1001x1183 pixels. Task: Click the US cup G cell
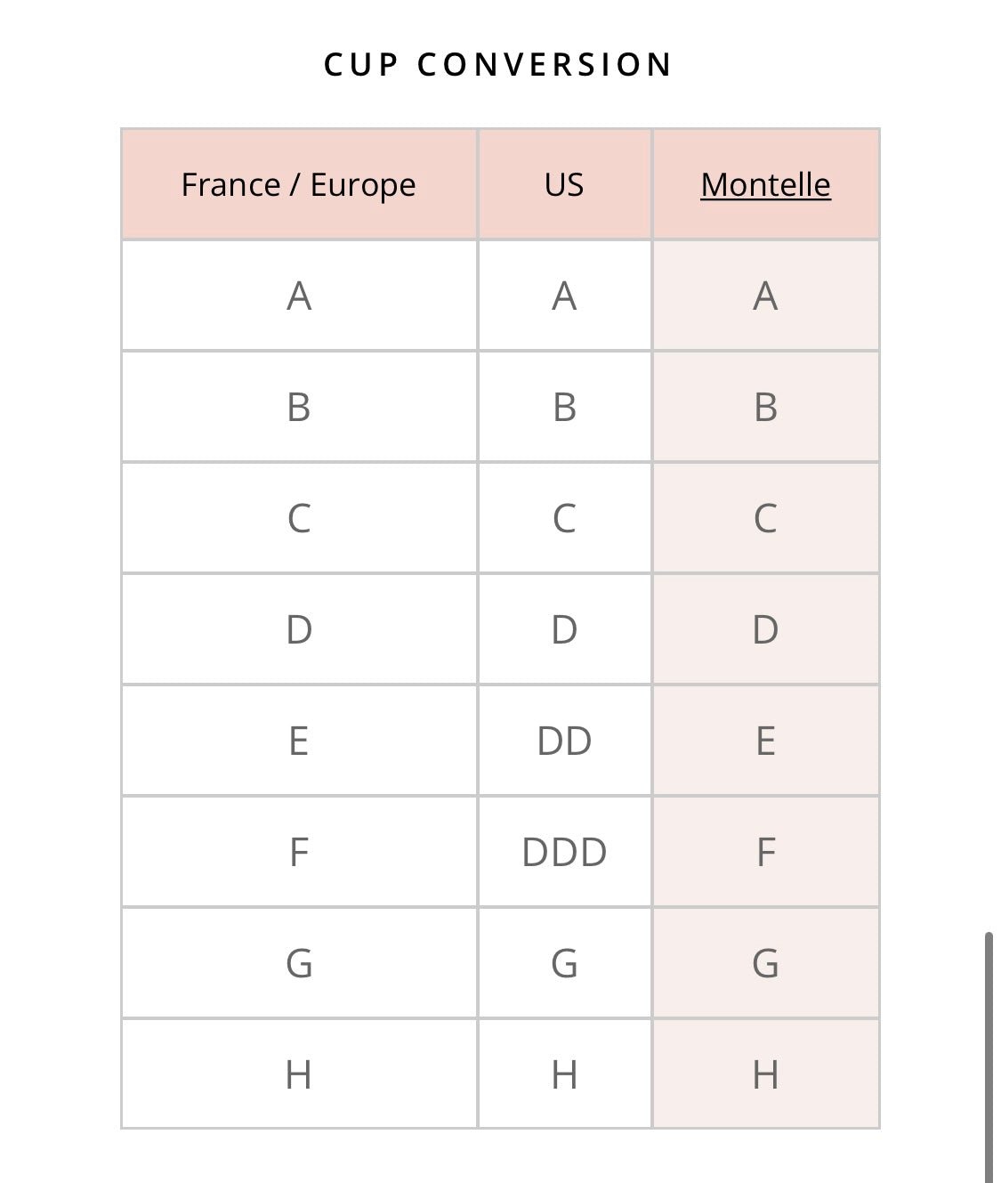564,963
